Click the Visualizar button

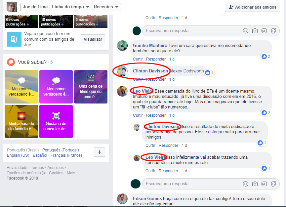(93, 39)
